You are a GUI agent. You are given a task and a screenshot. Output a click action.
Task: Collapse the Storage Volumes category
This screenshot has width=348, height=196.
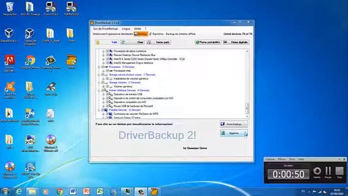coord(99,82)
